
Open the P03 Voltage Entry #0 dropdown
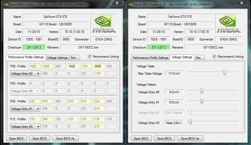click(x=25, y=91)
